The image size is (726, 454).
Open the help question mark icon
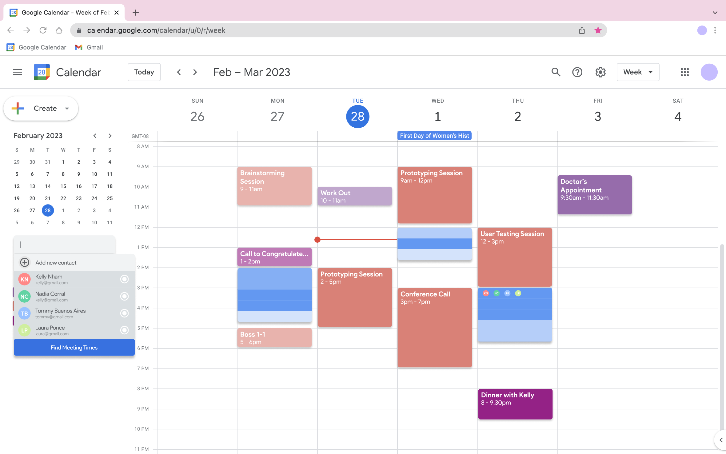[x=577, y=72]
